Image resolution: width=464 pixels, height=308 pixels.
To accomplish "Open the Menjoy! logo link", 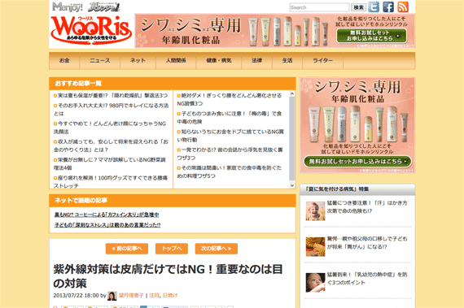I will (x=68, y=7).
